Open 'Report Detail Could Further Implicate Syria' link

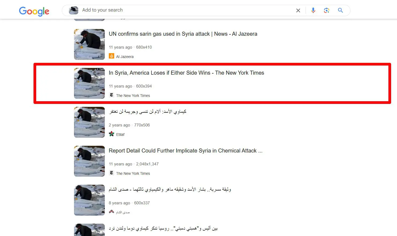185,151
